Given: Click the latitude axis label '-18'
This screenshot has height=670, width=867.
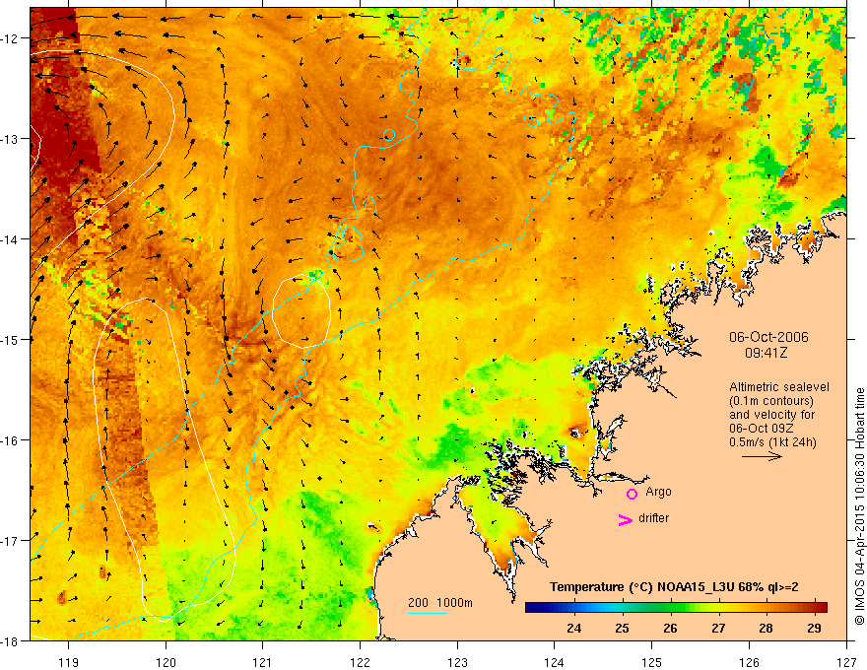Looking at the screenshot, I should coord(12,641).
